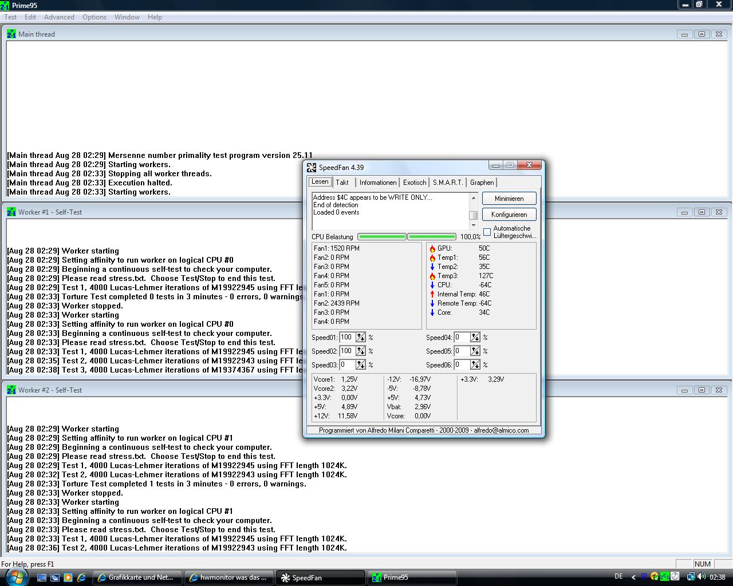733x586 pixels.
Task: Select the Lesen tab
Action: coord(320,181)
